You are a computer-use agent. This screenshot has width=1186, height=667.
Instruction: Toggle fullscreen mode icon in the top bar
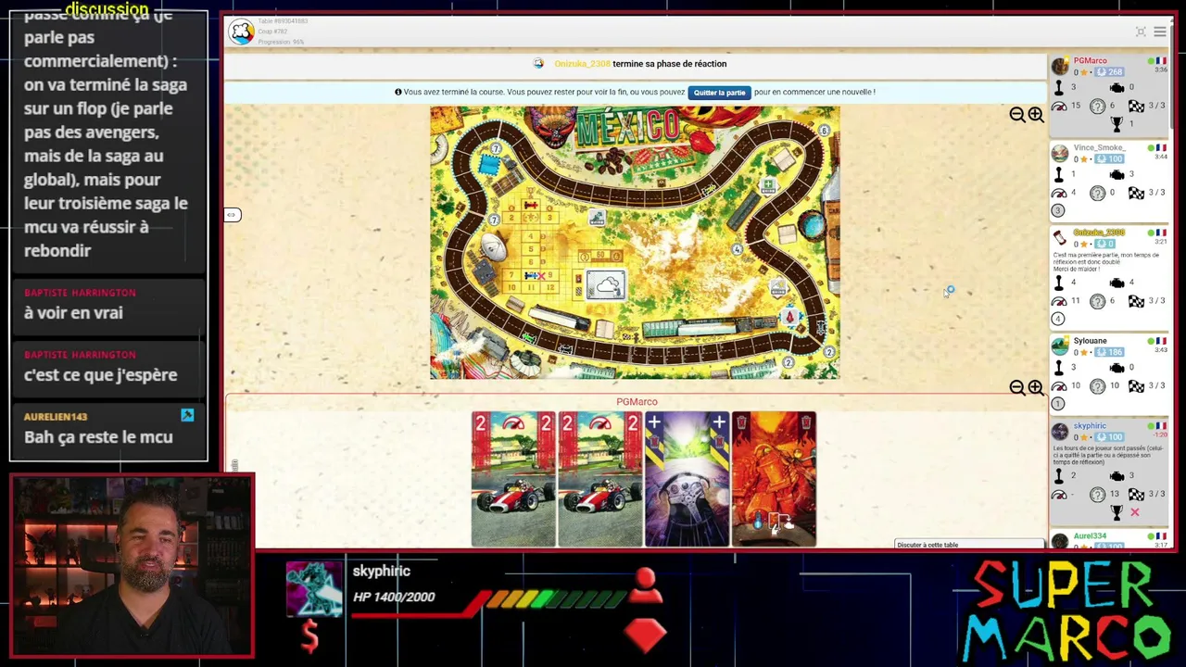[x=1141, y=32]
